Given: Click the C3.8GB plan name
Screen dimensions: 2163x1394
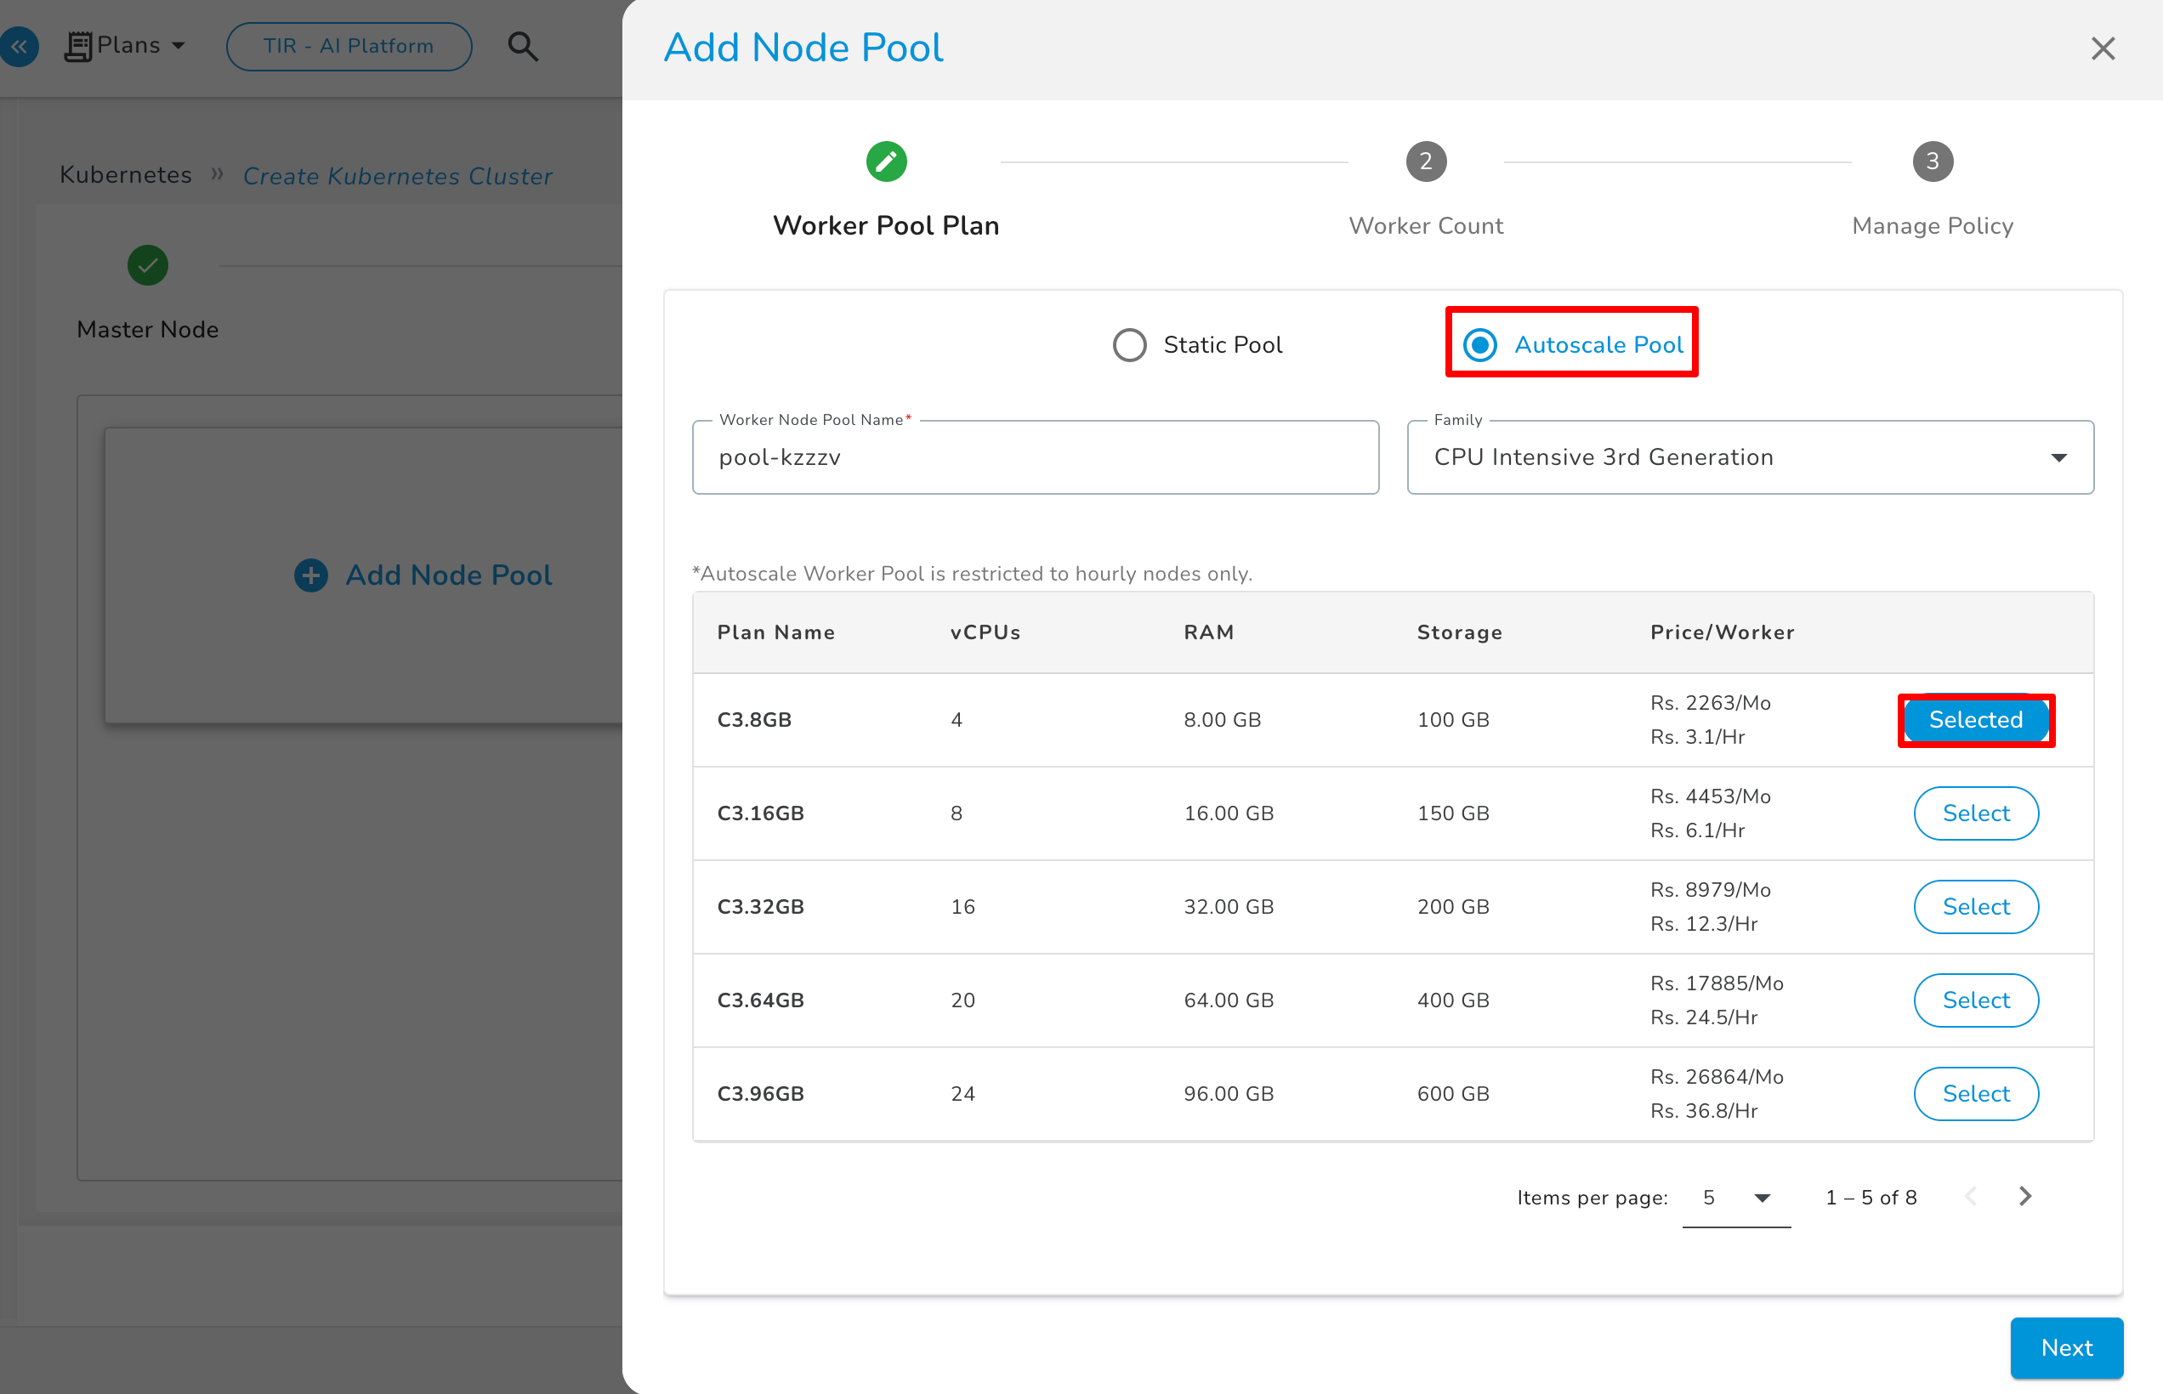Looking at the screenshot, I should point(754,720).
